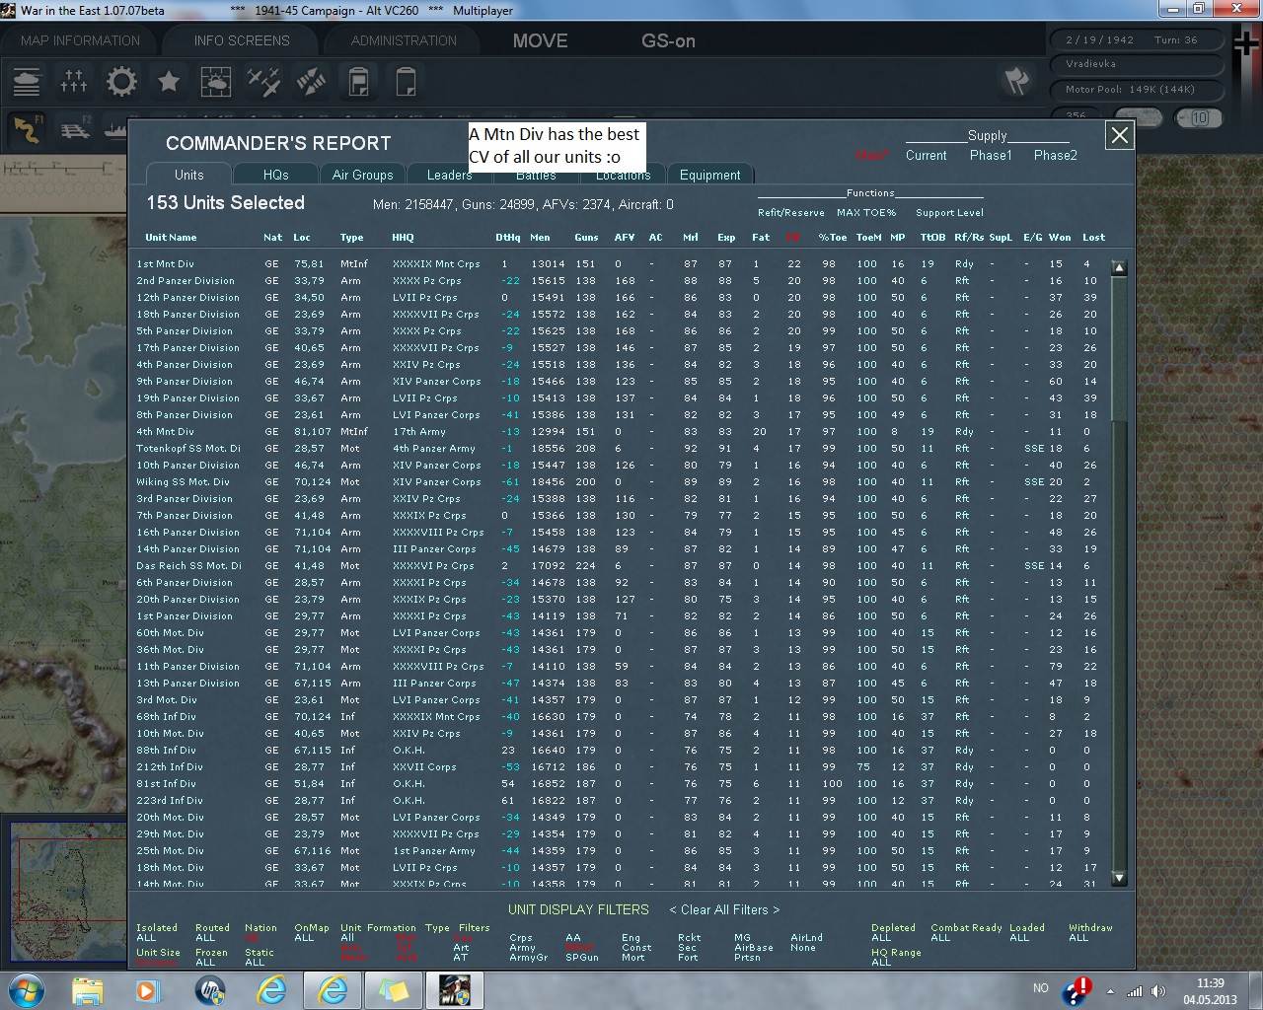1263x1010 pixels.
Task: Click the 17th Army HHQ entry
Action: 419,432
